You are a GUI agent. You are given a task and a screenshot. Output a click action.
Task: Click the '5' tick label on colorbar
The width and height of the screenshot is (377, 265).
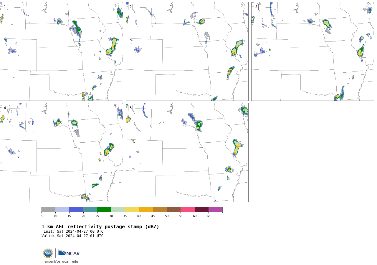tap(42, 216)
